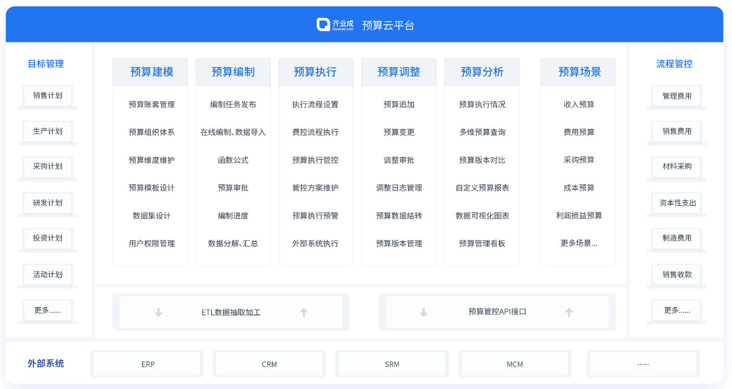
Task: Click the up arrow in ETL数据抽取加工 box
Action: 304,312
